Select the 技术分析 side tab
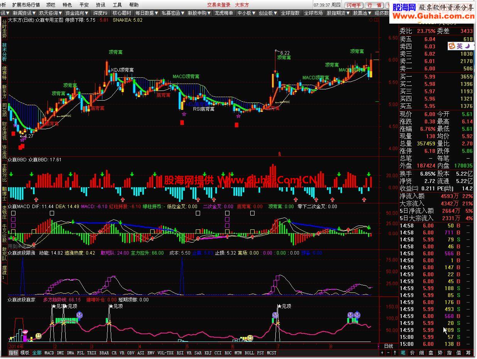Screen dimensions: 477x359 point(4,52)
